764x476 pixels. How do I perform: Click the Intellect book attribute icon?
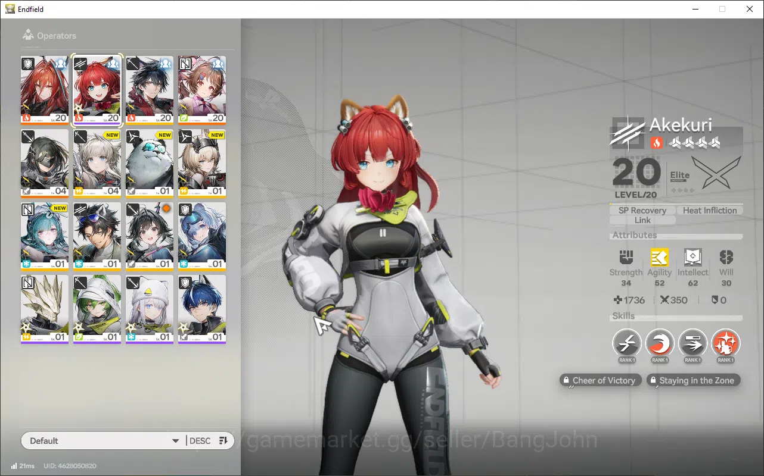click(692, 257)
